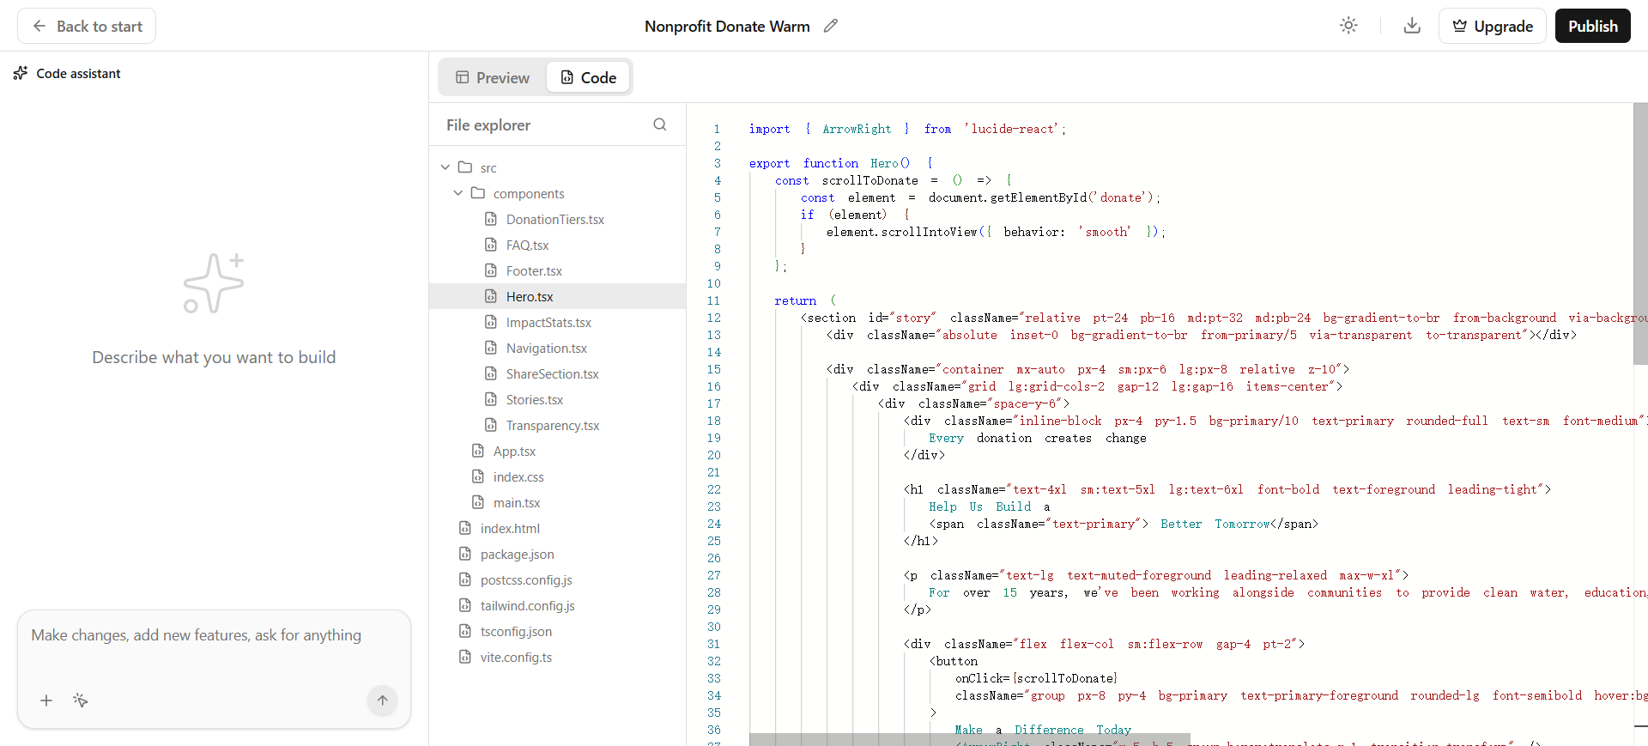This screenshot has height=746, width=1648.
Task: Click the plus attach icon in chat box
Action: tap(46, 701)
